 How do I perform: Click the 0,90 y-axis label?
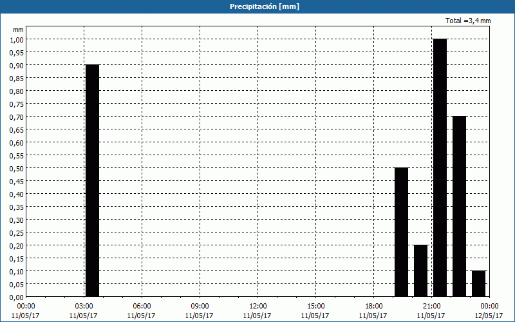coord(17,65)
